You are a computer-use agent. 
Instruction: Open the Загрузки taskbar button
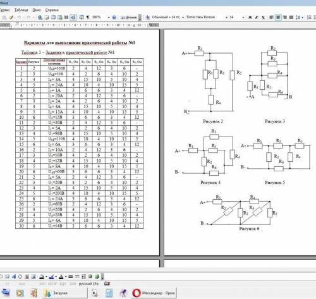click(x=64, y=293)
